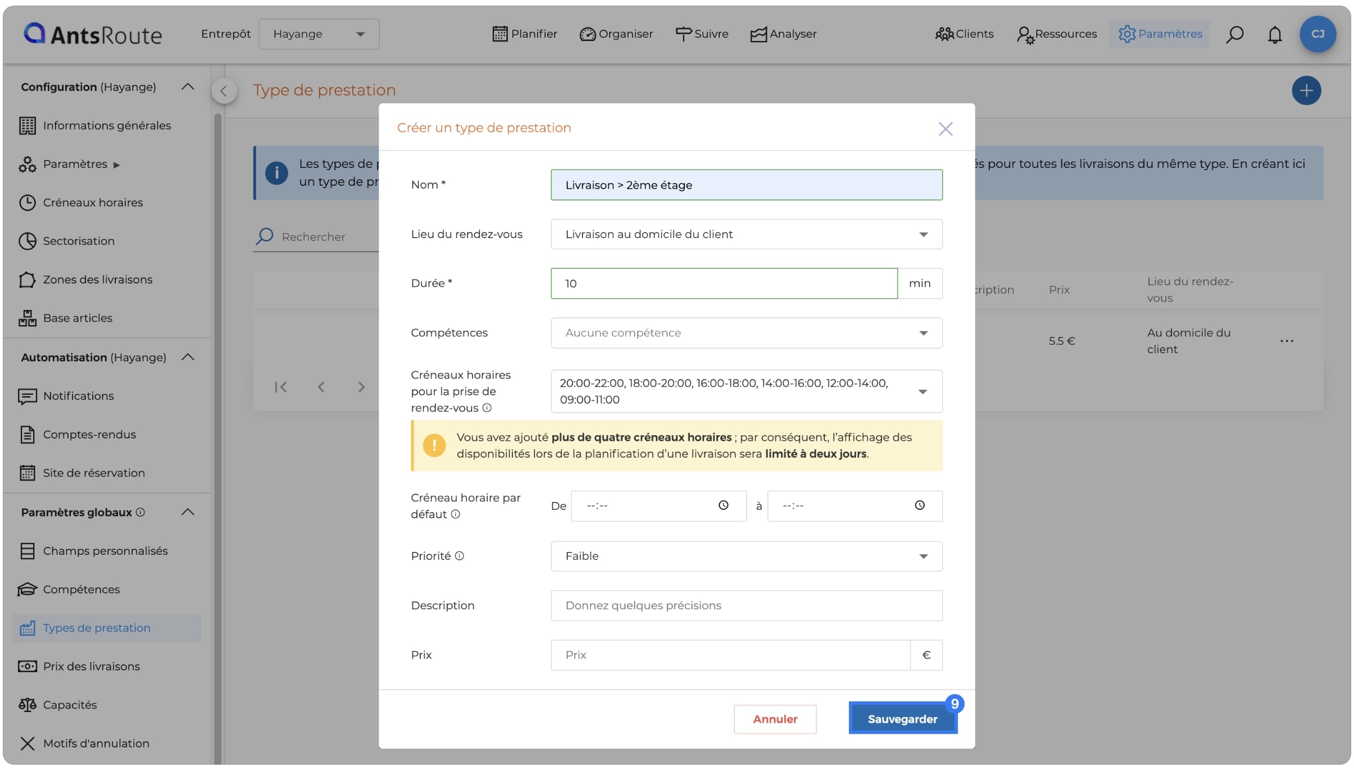Click the Rechercher magnifier icon
Image resolution: width=1354 pixels, height=771 pixels.
265,236
